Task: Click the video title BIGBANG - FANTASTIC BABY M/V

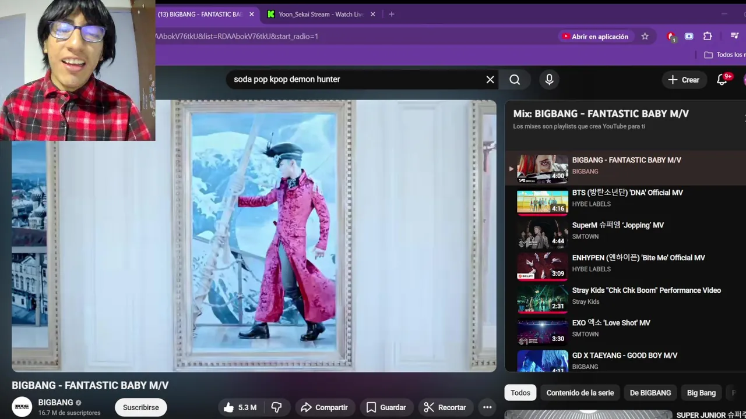Action: (90, 385)
